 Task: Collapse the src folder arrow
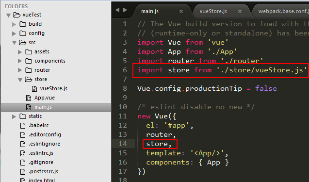[x=14, y=43]
